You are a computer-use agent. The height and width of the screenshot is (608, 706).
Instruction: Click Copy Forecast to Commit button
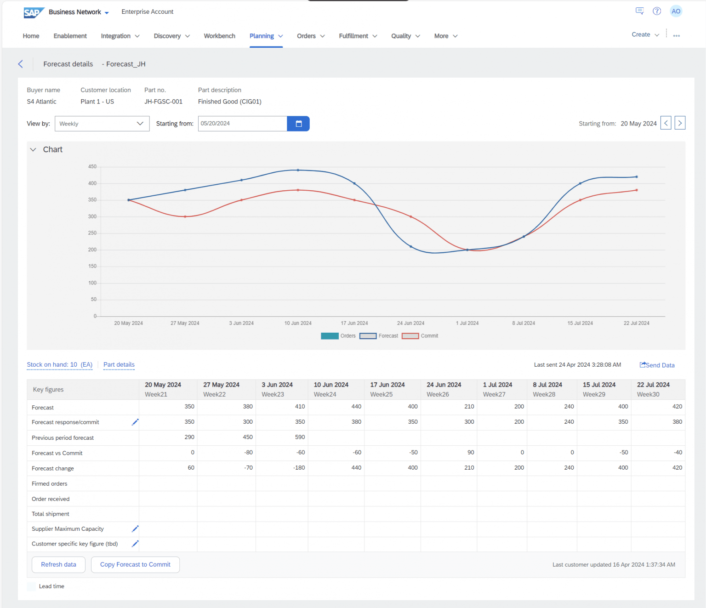click(x=135, y=564)
